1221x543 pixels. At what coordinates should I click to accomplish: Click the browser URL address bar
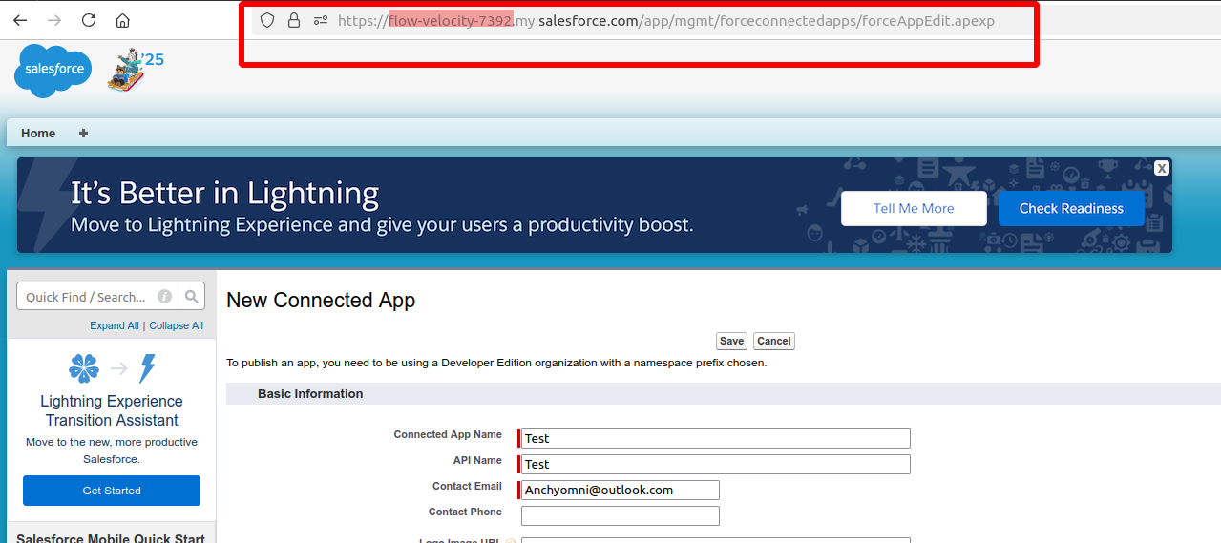pos(668,20)
